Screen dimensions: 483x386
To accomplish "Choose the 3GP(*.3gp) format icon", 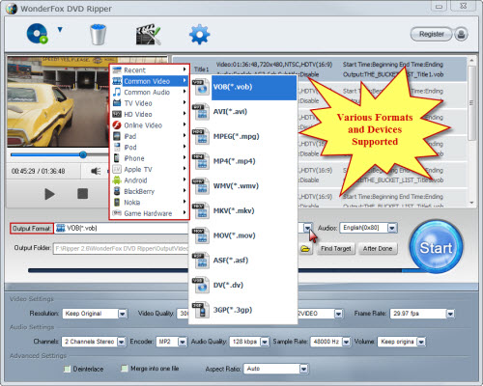I will (201, 310).
